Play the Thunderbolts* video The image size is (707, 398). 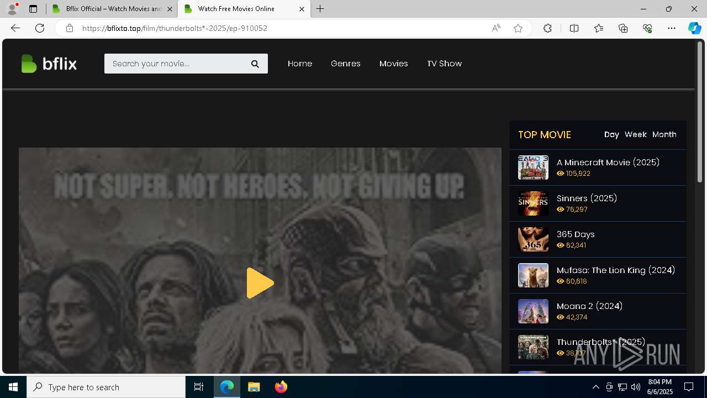pyautogui.click(x=260, y=283)
